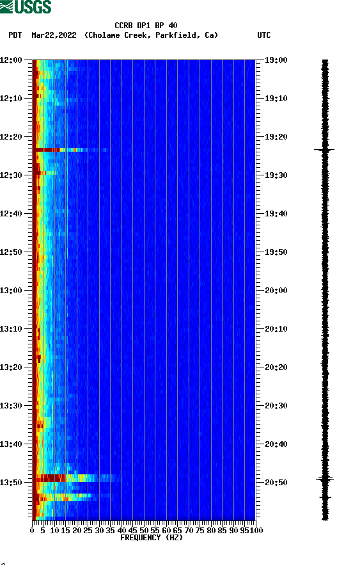
Task: Click '(Cholame Creek, Parkfield, Ca)' location text
Action: [x=151, y=35]
